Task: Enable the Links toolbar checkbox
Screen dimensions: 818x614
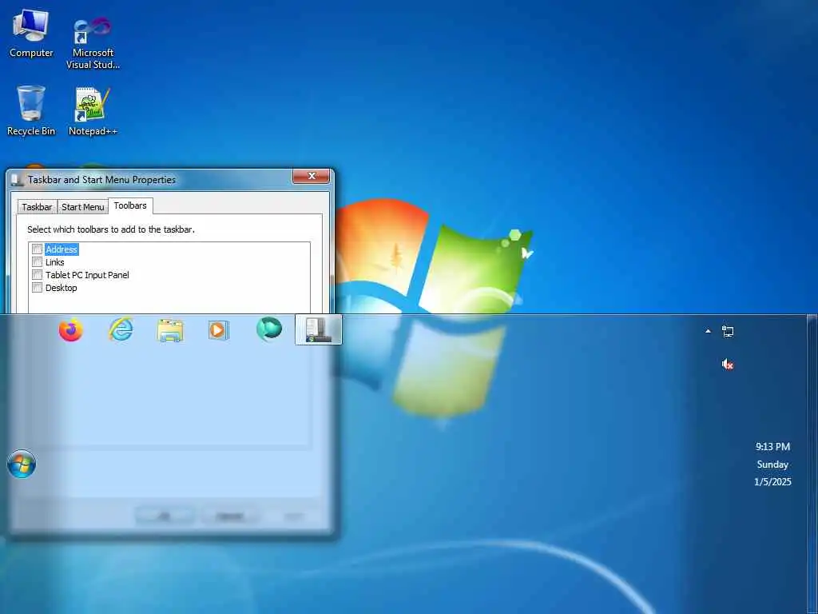Action: tap(37, 261)
